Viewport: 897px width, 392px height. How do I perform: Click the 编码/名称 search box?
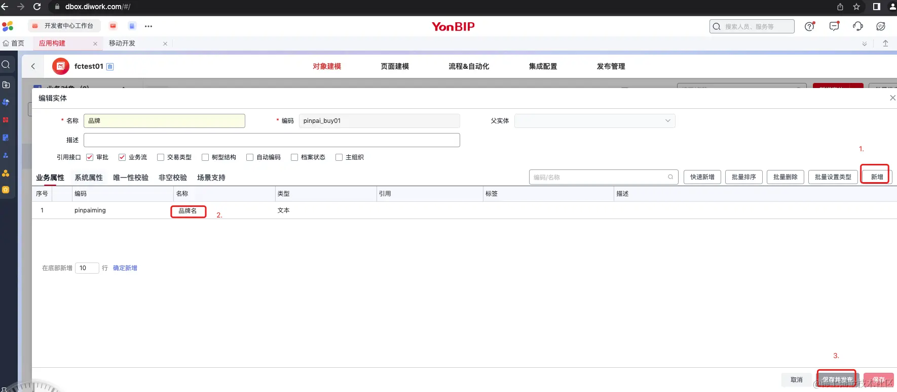pyautogui.click(x=603, y=177)
